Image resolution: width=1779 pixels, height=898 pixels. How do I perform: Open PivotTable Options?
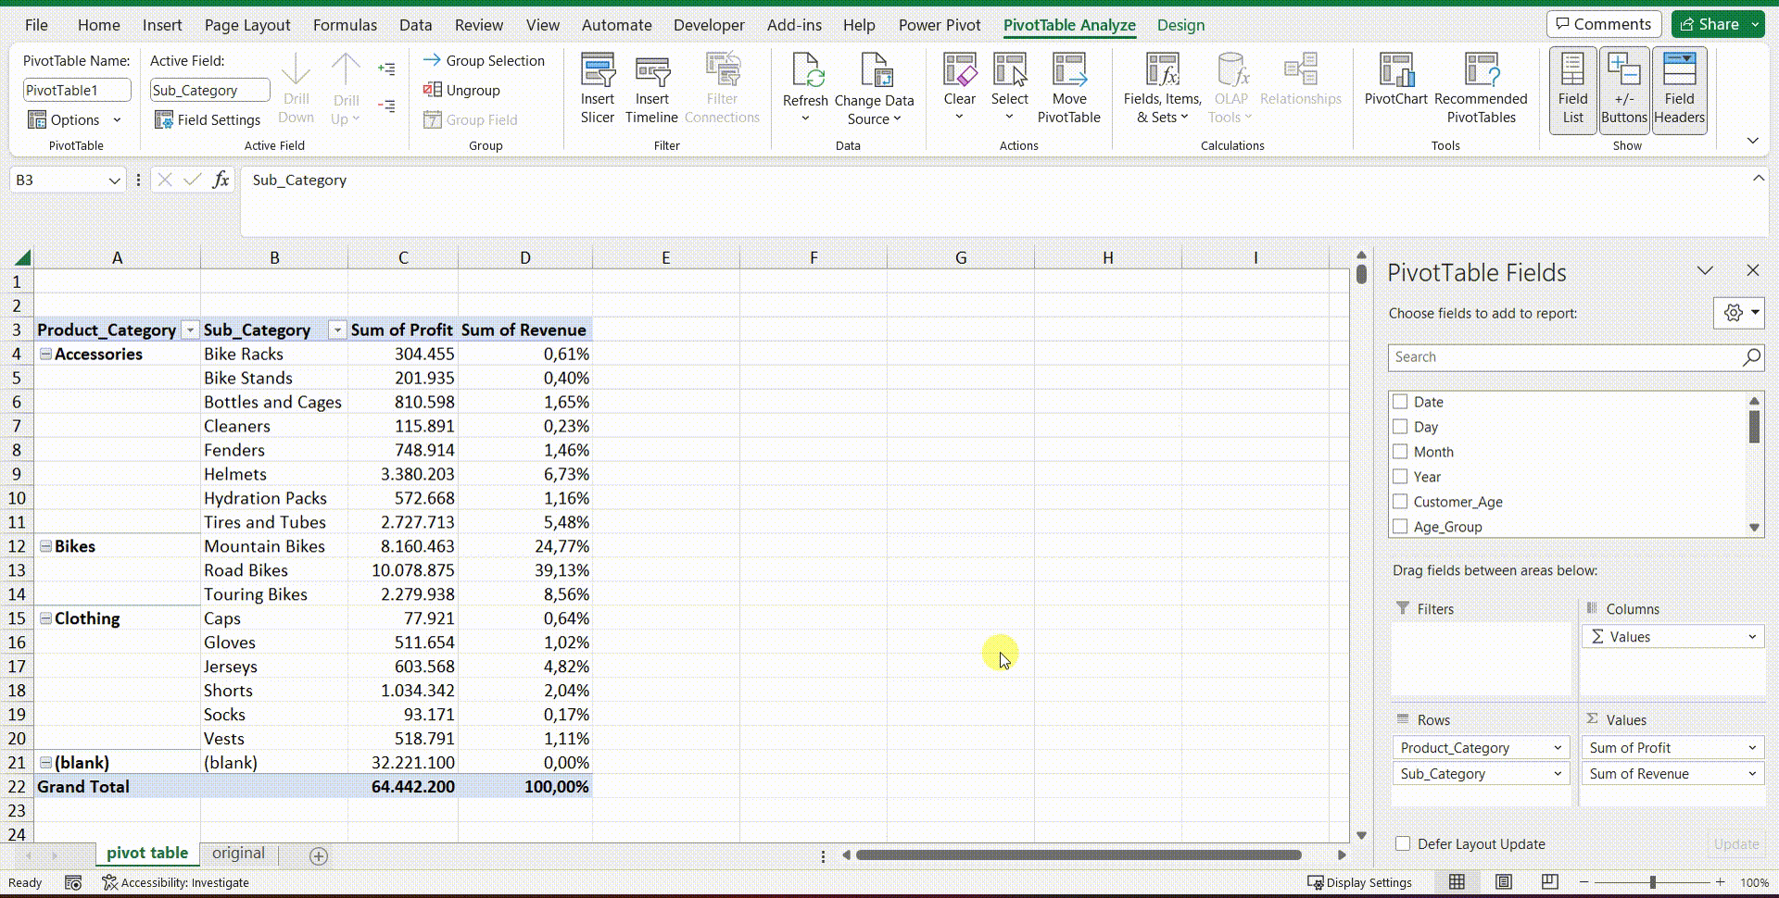74,119
